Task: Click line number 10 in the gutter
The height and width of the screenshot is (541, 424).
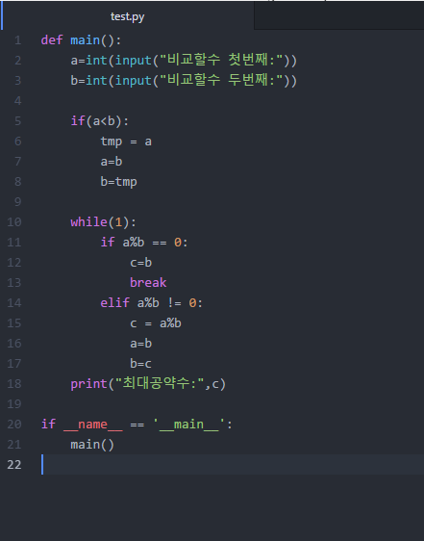Action: pos(14,221)
